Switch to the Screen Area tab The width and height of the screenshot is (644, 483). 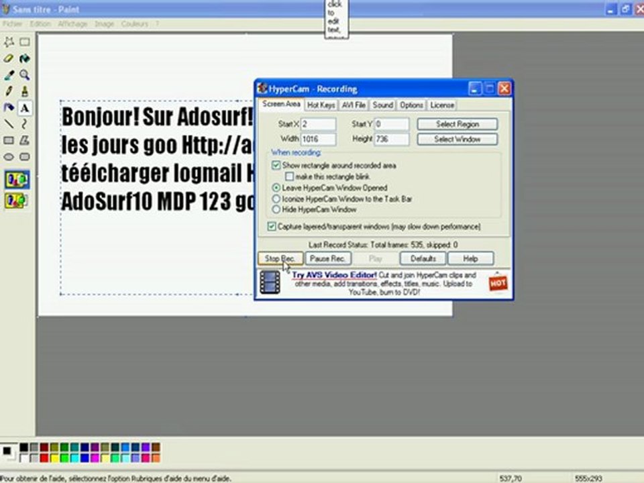281,104
